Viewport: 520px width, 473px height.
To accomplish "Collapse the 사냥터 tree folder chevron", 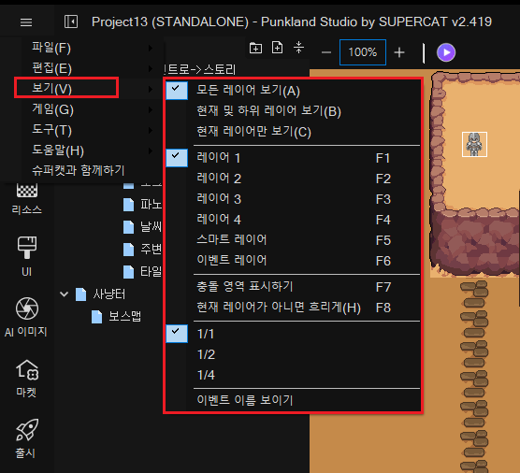I will (64, 294).
